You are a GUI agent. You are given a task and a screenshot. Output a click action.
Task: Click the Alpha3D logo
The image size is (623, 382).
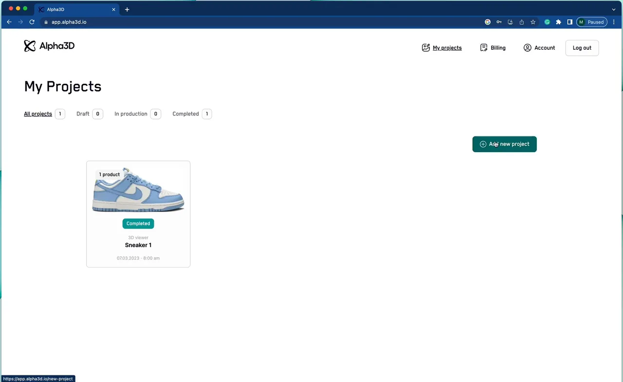pyautogui.click(x=49, y=46)
